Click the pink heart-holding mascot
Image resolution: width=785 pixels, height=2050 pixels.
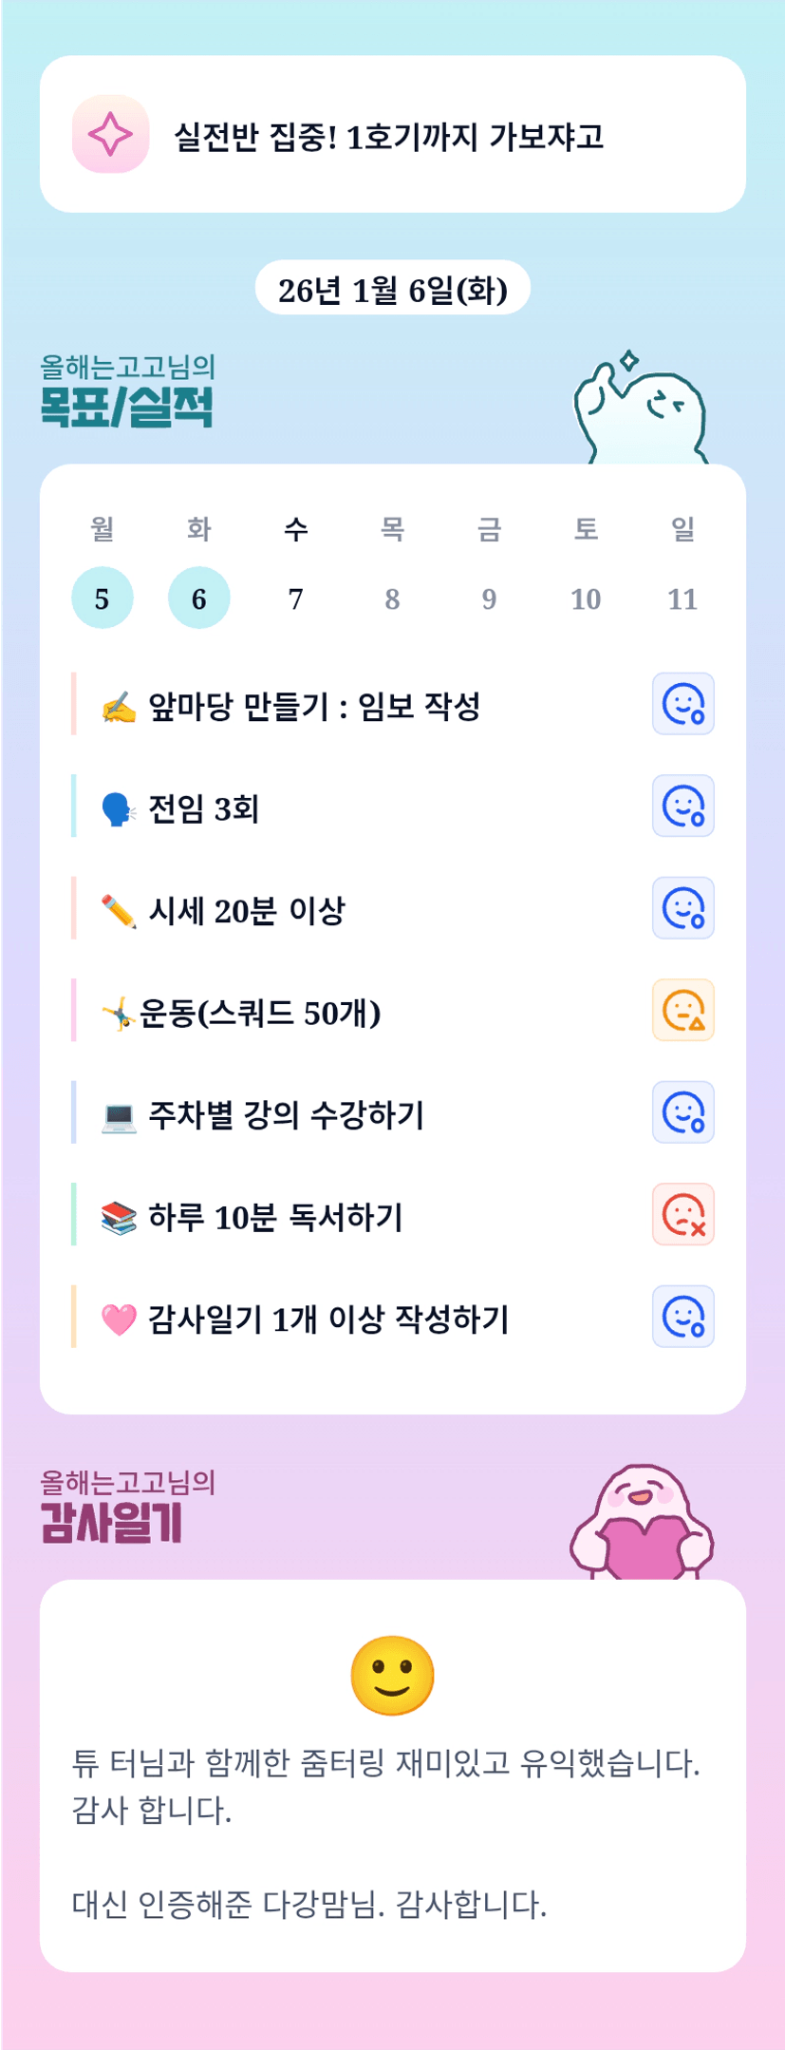click(643, 1522)
